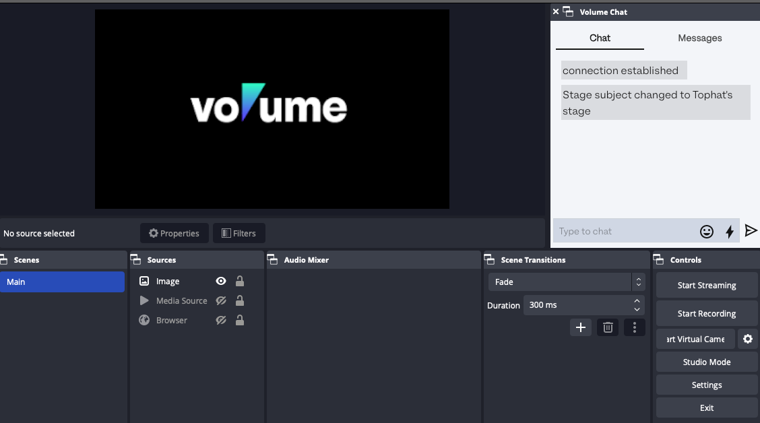The width and height of the screenshot is (760, 423).
Task: Open the transition three-dots menu
Action: tap(635, 327)
